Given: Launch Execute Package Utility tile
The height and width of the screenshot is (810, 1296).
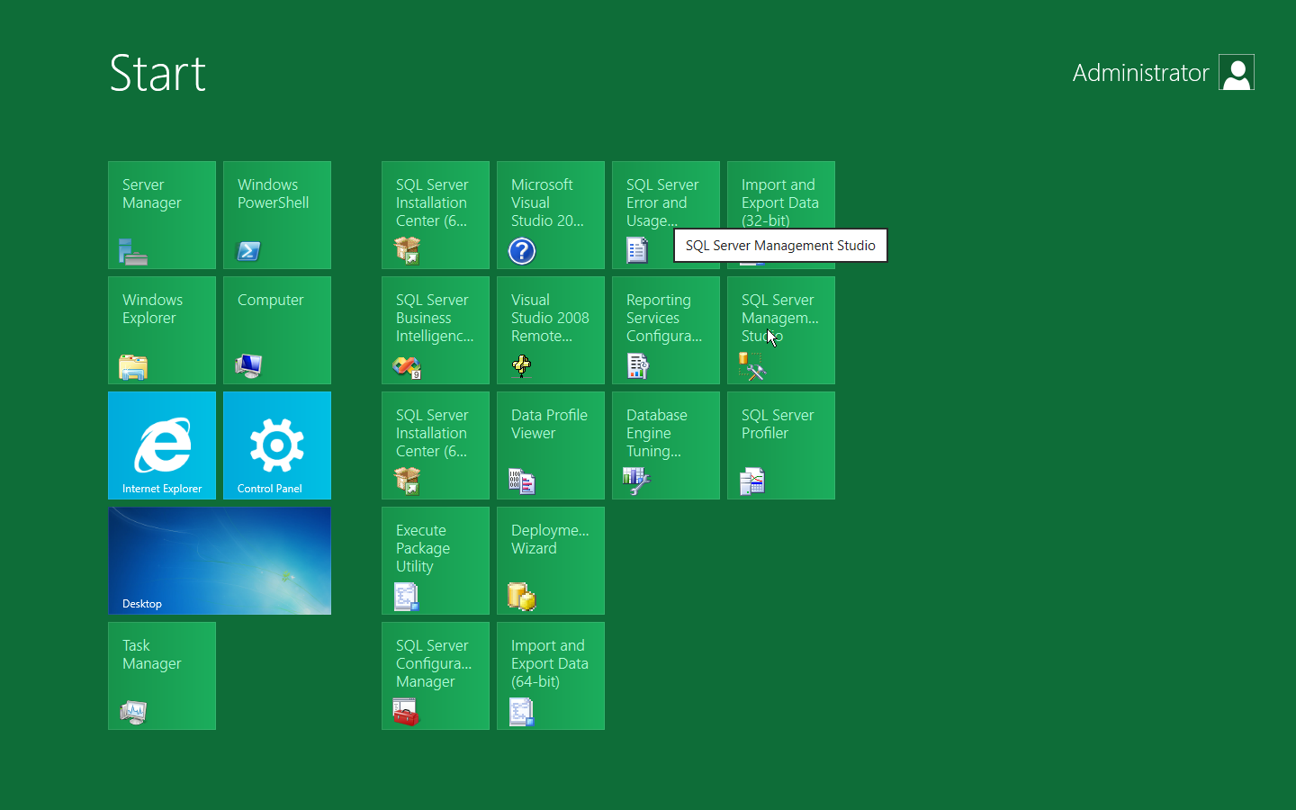Looking at the screenshot, I should tap(436, 561).
